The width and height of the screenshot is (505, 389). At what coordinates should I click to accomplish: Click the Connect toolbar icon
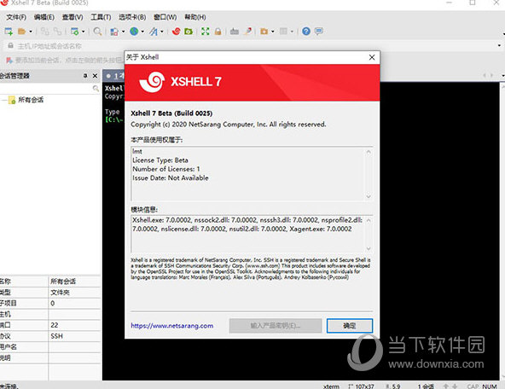click(44, 32)
